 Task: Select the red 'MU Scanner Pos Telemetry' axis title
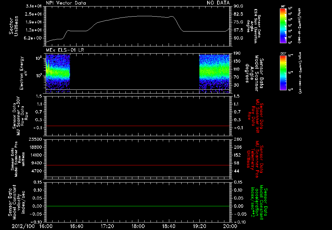[255, 159]
